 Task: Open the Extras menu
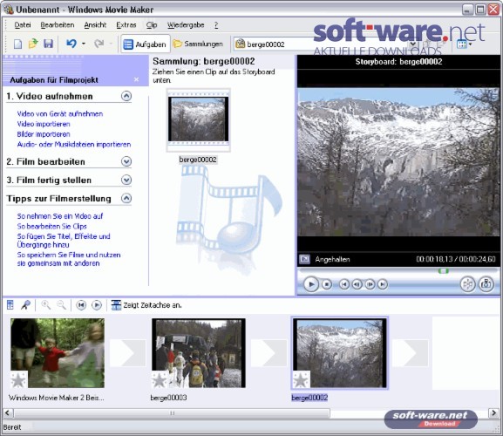126,24
